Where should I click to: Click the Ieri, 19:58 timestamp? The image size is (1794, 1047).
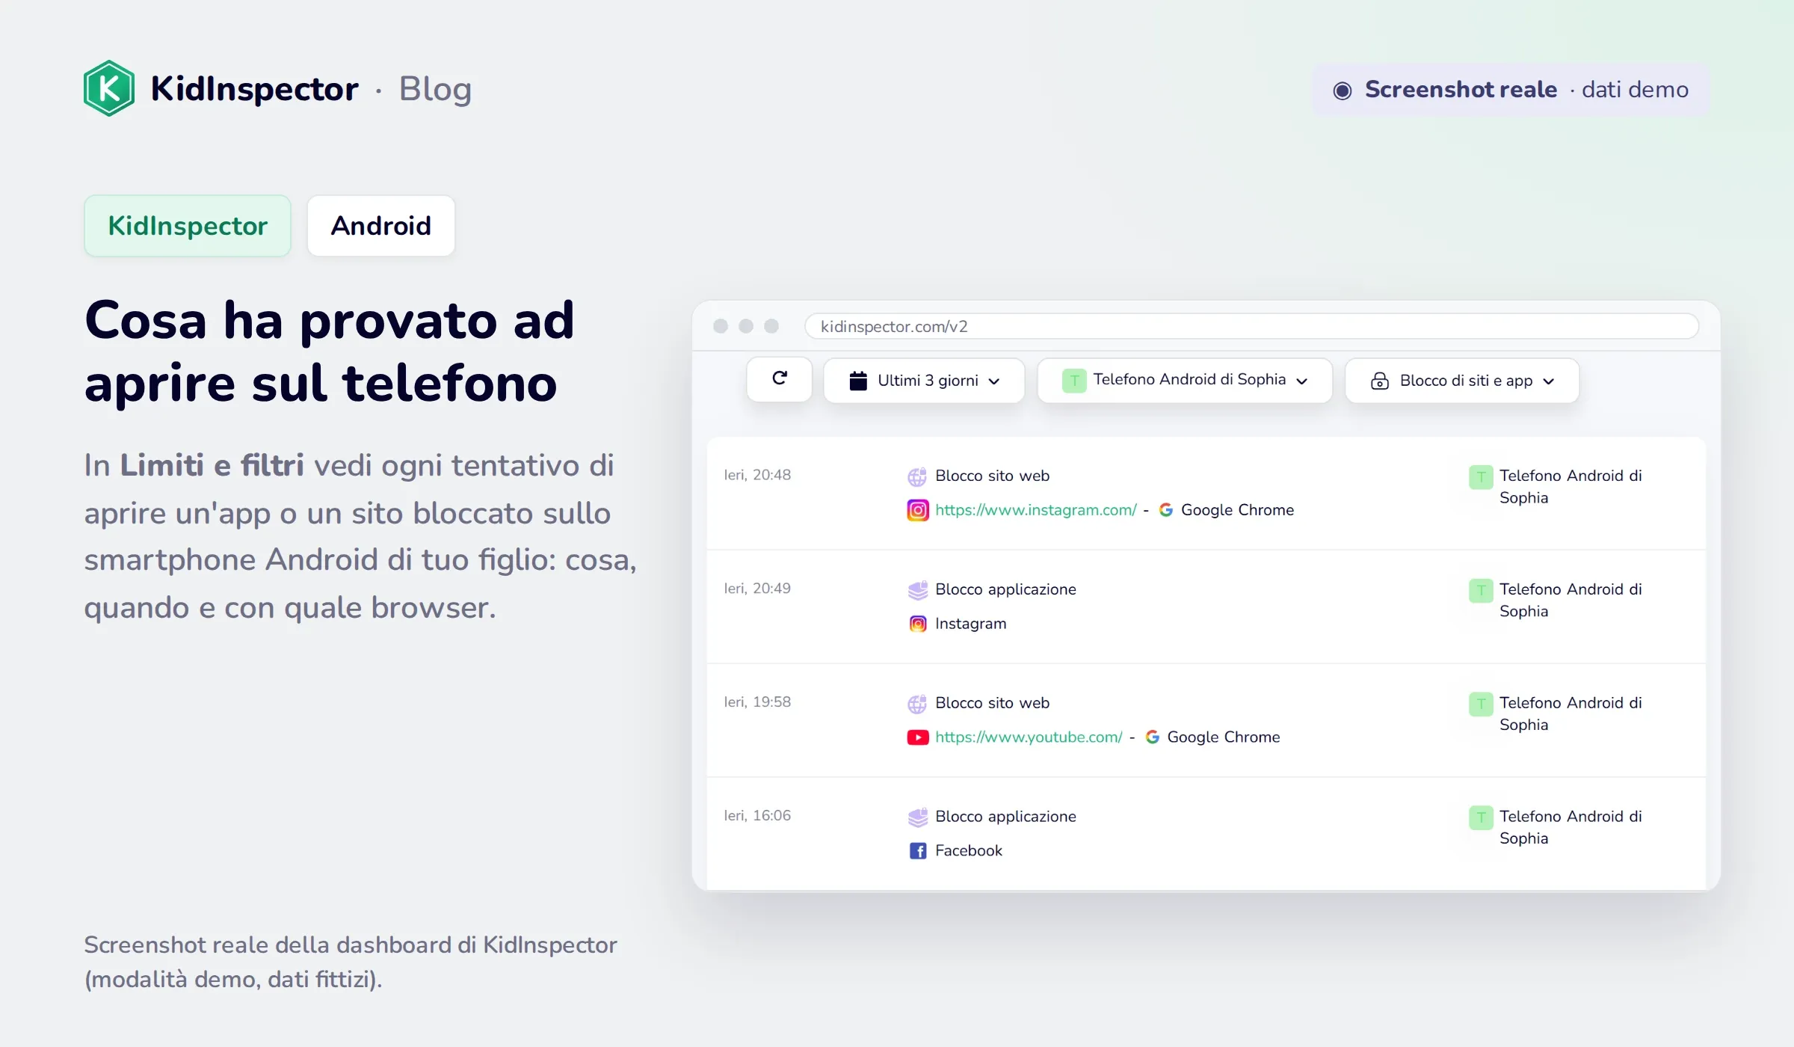click(757, 702)
